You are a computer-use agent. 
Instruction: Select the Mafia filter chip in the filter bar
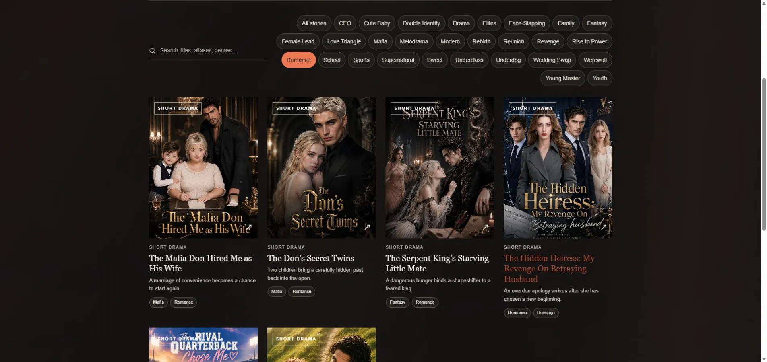[380, 41]
